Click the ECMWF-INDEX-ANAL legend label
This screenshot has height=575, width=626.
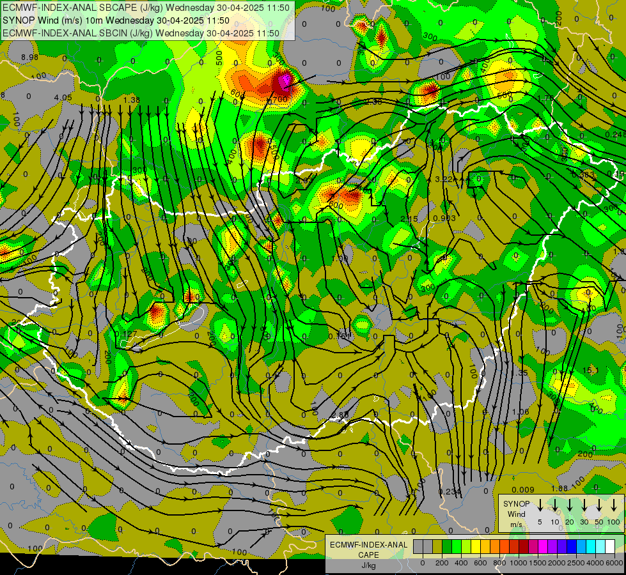[x=369, y=545]
